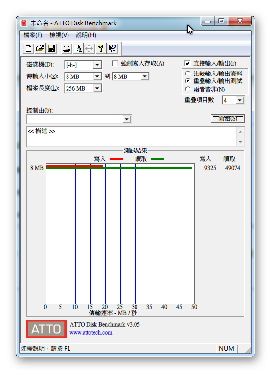Click the green read bar in chart

coord(119,168)
